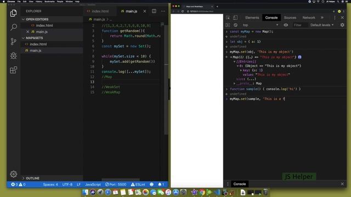Viewport: 351px width, 197px height.
Task: Open the Source Control view
Action: pos(13,42)
